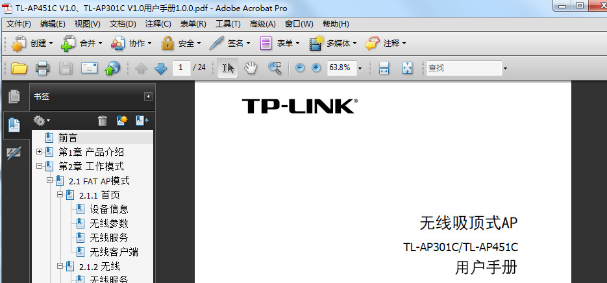The height and width of the screenshot is (283, 607).
Task: Click the zoom in plus button
Action: point(316,68)
